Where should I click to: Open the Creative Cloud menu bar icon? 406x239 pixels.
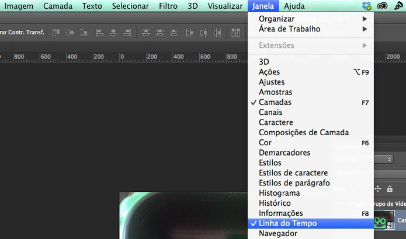click(x=382, y=6)
